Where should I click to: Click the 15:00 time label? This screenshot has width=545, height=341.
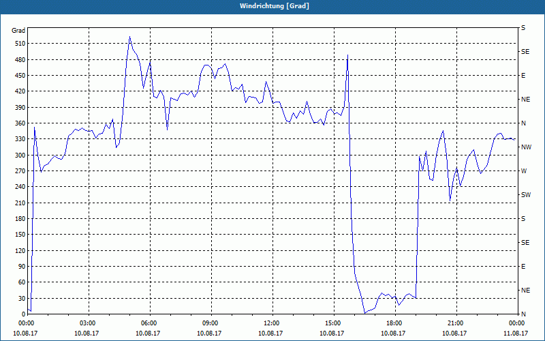click(x=334, y=323)
